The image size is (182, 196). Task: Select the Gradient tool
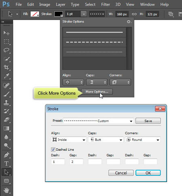point(6,128)
